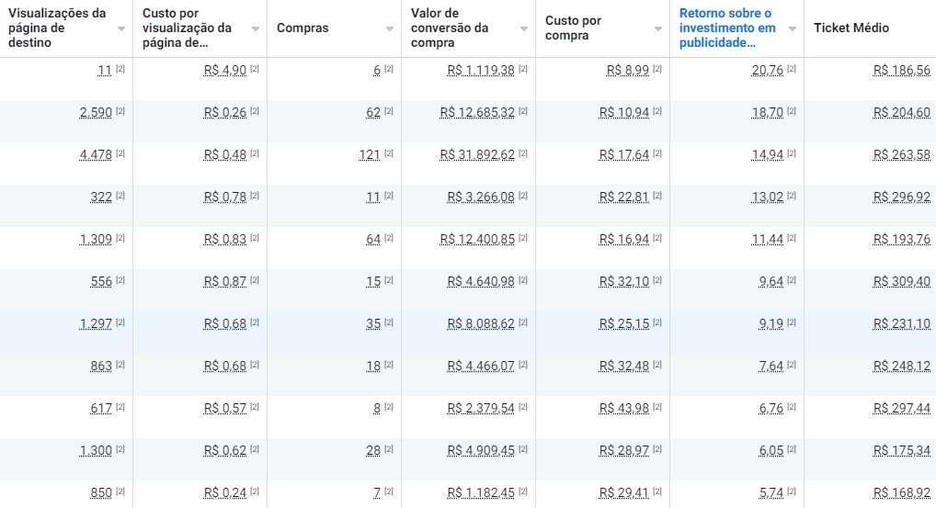Image resolution: width=936 pixels, height=508 pixels.
Task: Open Valor de conversão da compra dropdown arrow
Action: pyautogui.click(x=524, y=28)
